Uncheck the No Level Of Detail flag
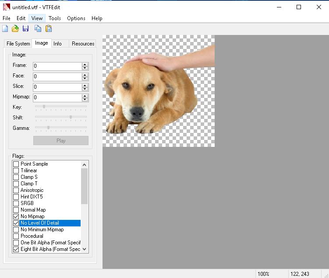 pos(16,223)
